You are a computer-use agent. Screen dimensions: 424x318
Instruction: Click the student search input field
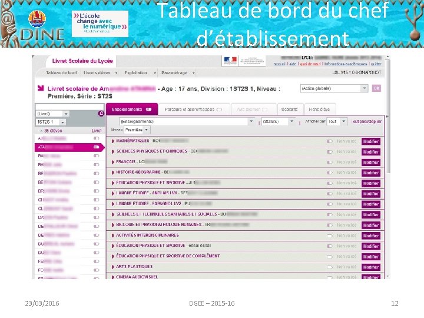[x=69, y=107]
